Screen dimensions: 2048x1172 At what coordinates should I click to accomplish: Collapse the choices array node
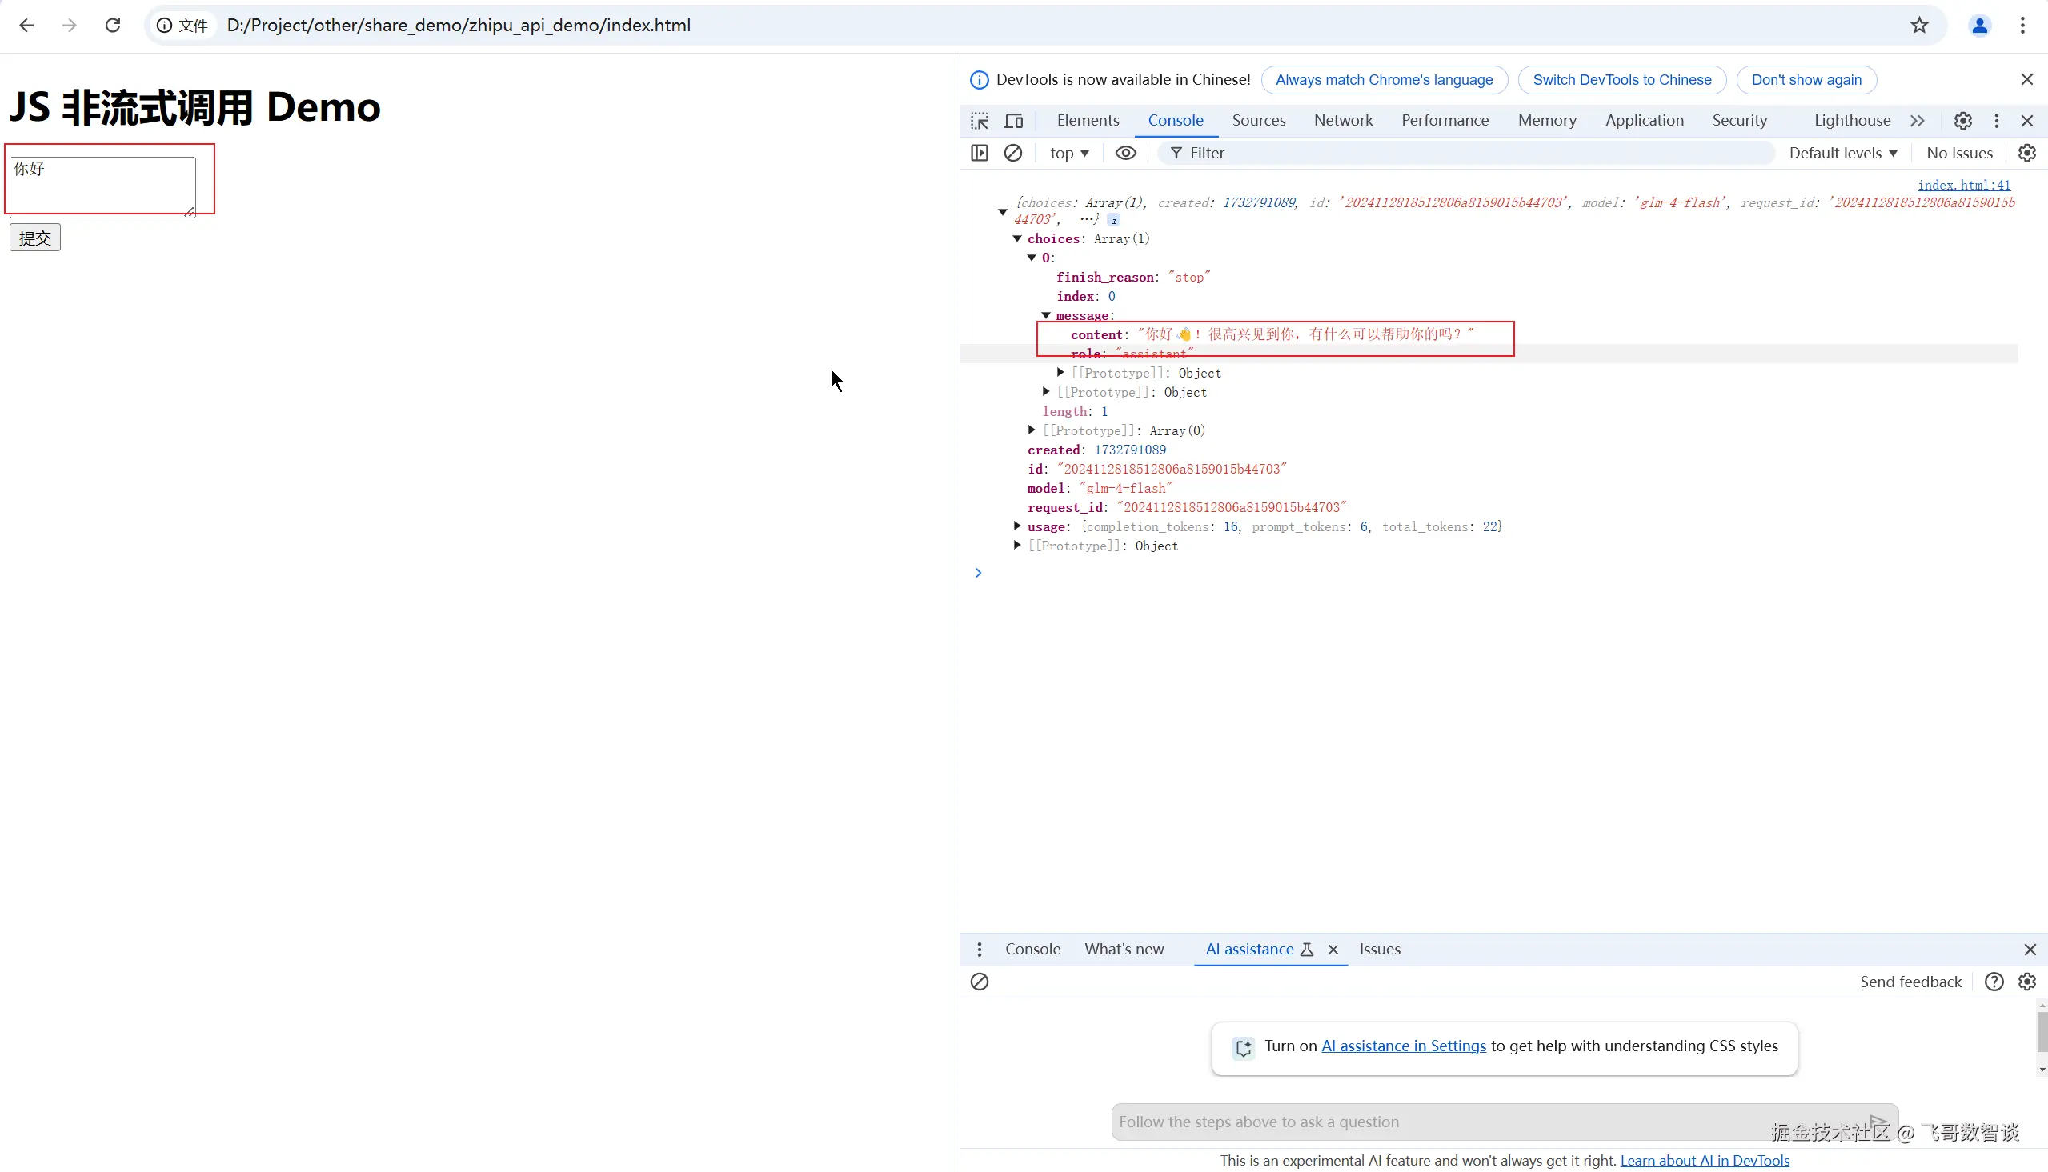coord(1016,238)
